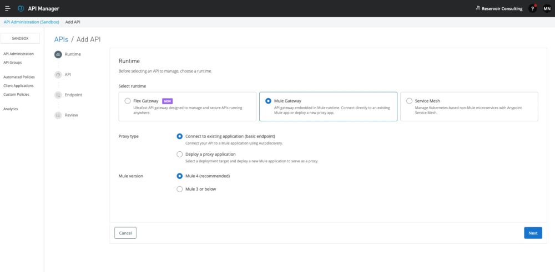Screen dimensions: 555x272
Task: Click the NEW badge on Flex Gateway
Action: (168, 101)
